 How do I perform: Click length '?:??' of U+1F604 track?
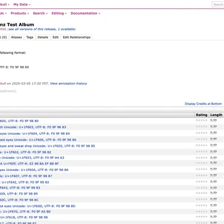(213, 133)
